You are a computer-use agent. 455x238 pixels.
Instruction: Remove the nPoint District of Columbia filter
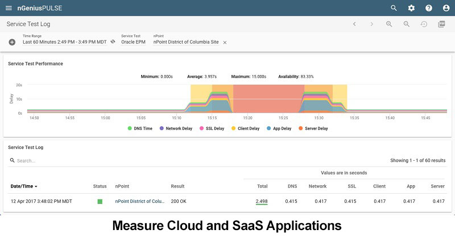[x=225, y=43]
